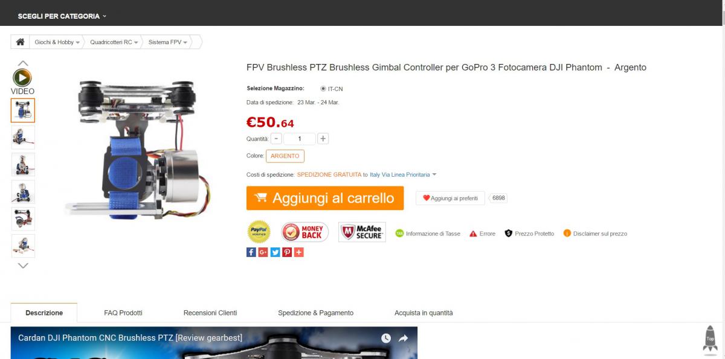Open the Spedizione & Pagamento tab
The height and width of the screenshot is (359, 725).
315,313
